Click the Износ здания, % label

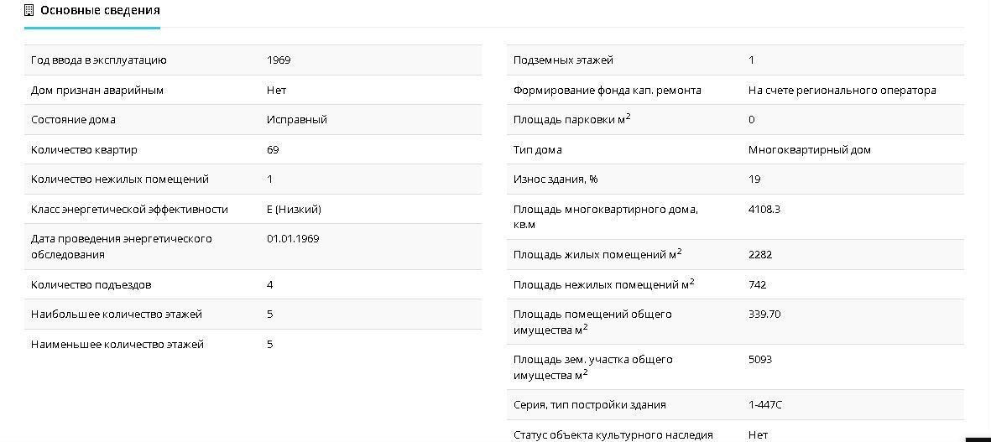555,179
